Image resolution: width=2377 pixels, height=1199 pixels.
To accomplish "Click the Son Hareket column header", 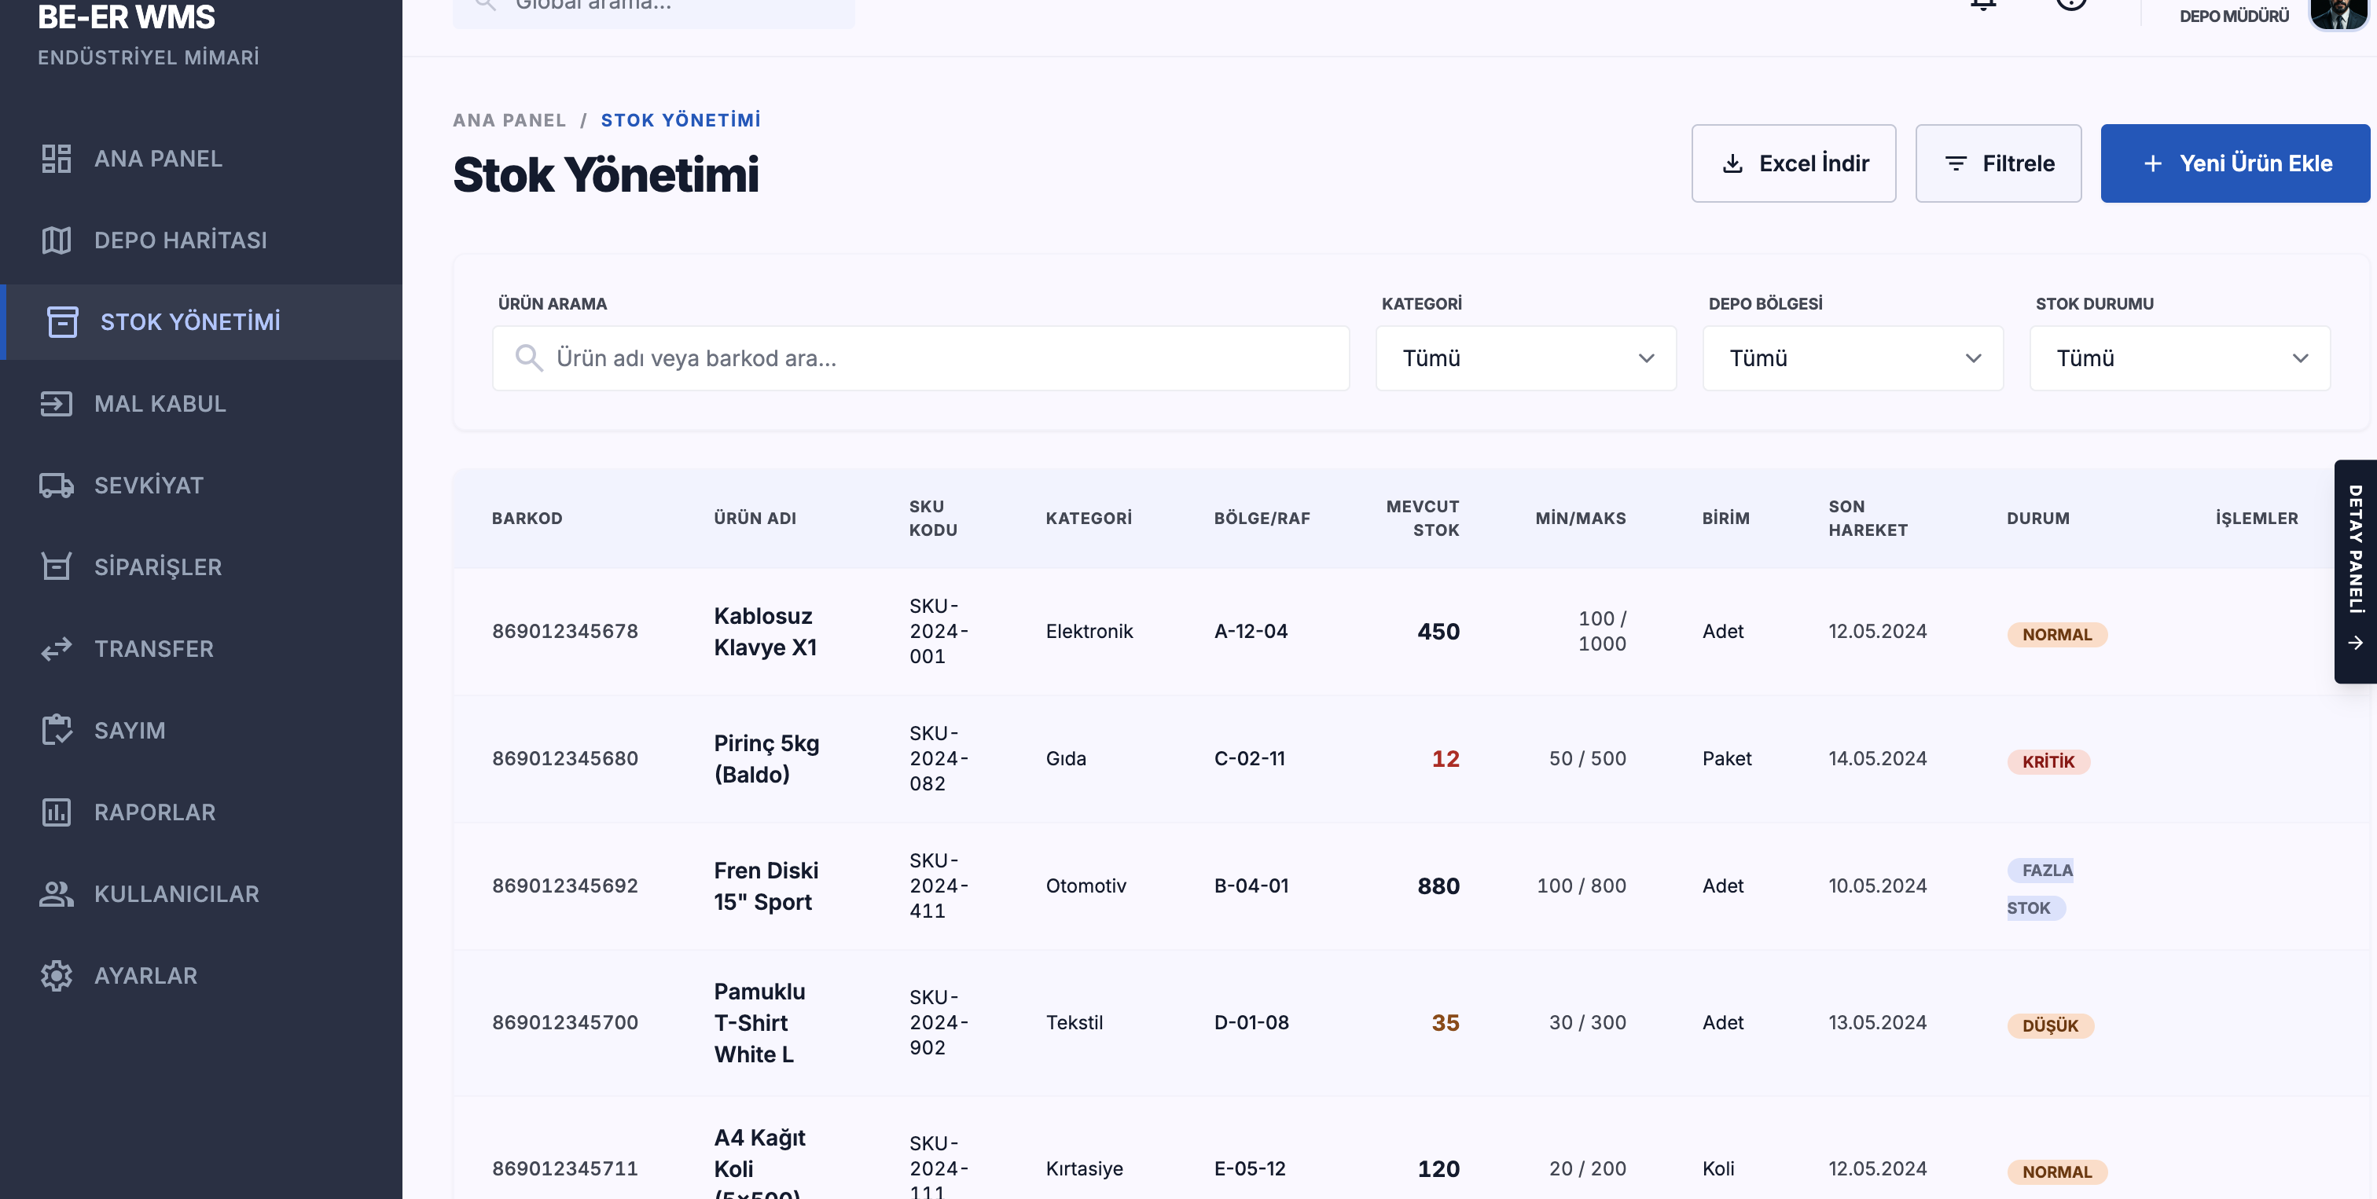I will [x=1868, y=519].
